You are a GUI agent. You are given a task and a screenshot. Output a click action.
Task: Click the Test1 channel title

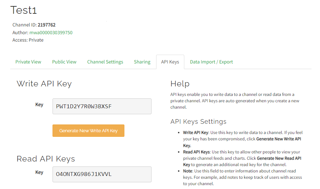click(24, 10)
